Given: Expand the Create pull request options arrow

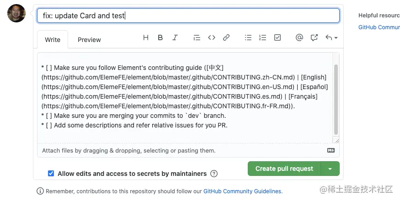Looking at the screenshot, I should click(x=330, y=169).
